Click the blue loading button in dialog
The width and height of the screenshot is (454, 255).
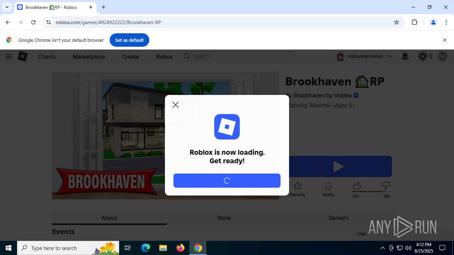point(227,181)
